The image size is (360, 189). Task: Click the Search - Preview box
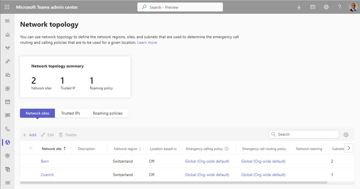tap(180, 7)
